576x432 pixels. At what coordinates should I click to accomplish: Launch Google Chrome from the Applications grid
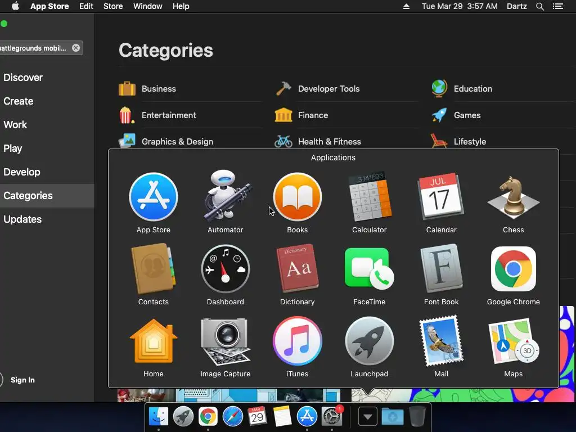click(x=513, y=269)
